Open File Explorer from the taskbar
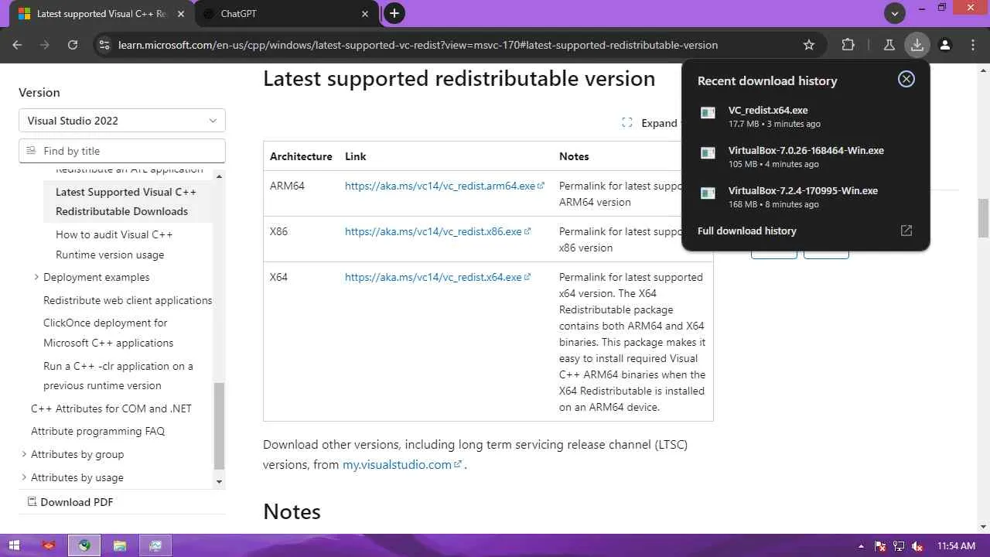Viewport: 990px width, 557px height. (x=120, y=545)
